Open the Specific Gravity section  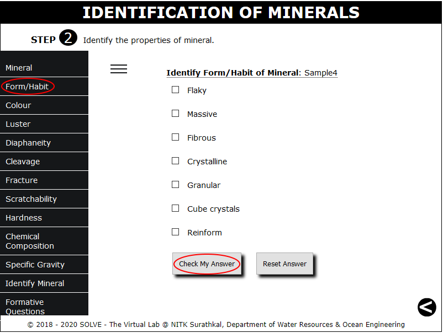pos(44,265)
